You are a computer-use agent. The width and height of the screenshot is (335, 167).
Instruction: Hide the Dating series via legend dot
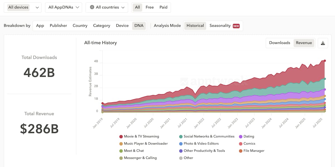241,136
